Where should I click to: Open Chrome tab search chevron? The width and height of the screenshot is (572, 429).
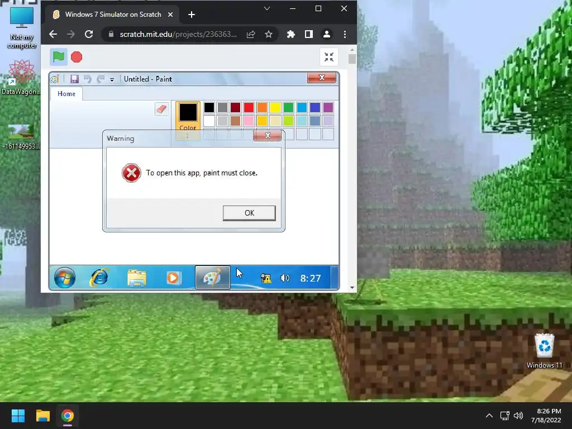267,8
